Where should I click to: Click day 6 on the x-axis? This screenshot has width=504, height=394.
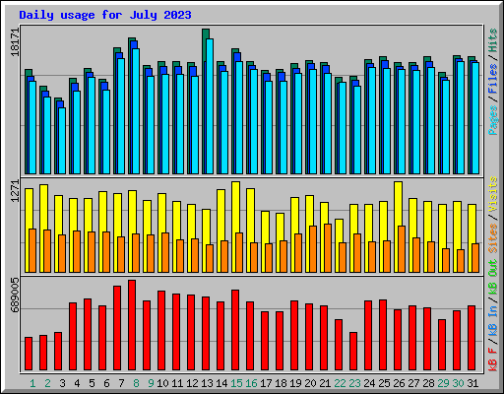(106, 383)
